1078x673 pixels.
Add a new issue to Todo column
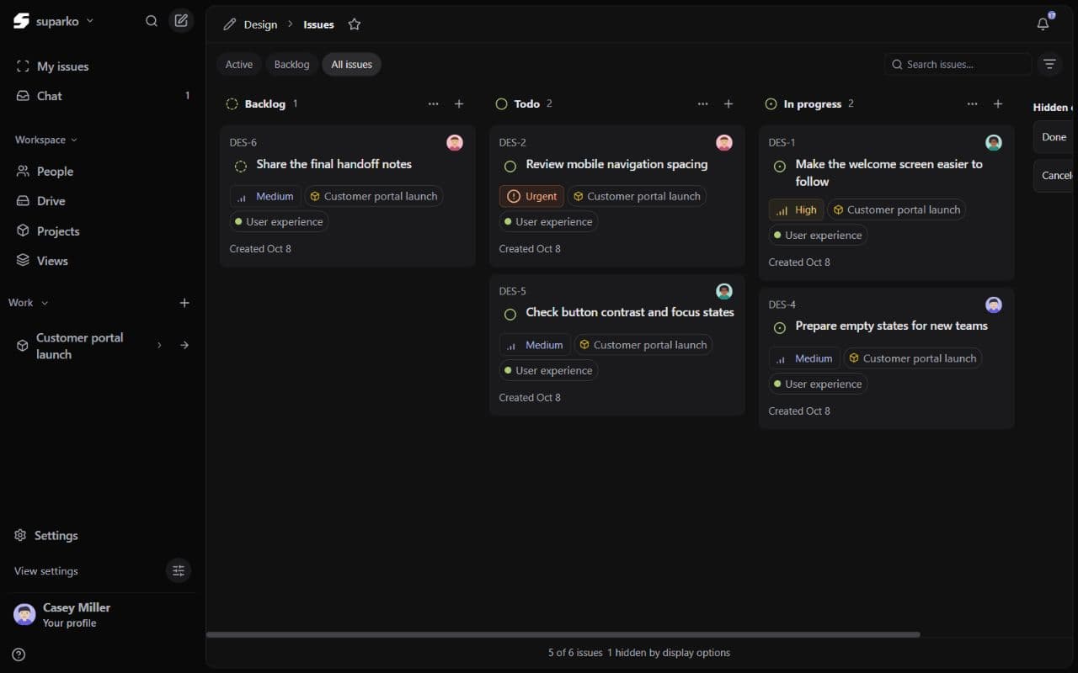pyautogui.click(x=728, y=104)
